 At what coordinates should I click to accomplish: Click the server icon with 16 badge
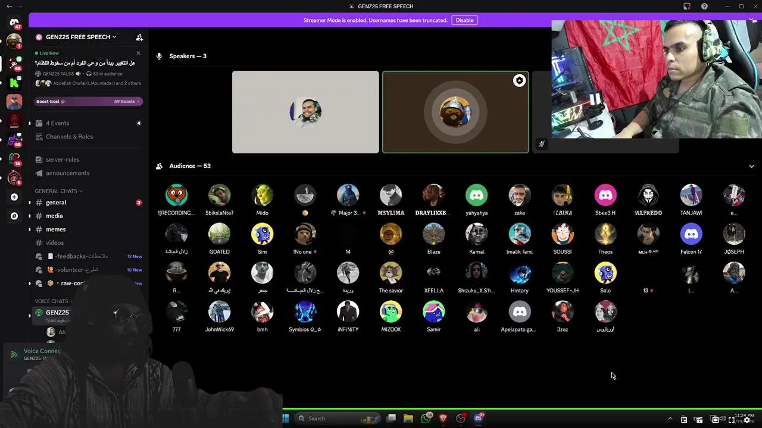click(14, 159)
